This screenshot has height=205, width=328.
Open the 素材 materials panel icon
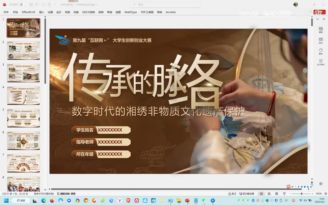coord(321,52)
